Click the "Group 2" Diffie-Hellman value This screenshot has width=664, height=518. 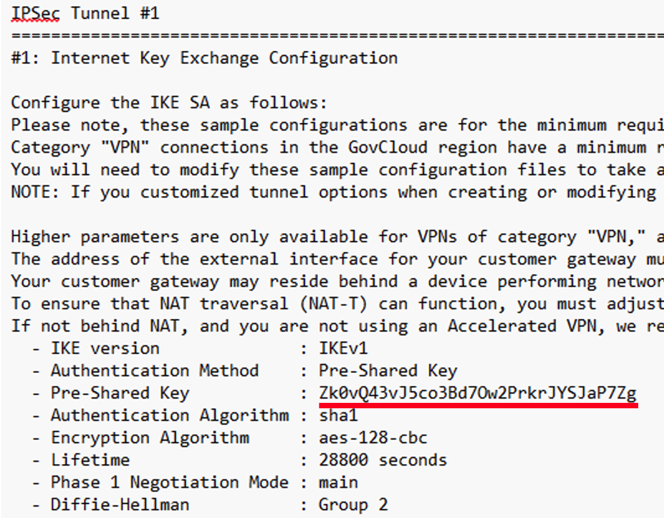pyautogui.click(x=353, y=504)
